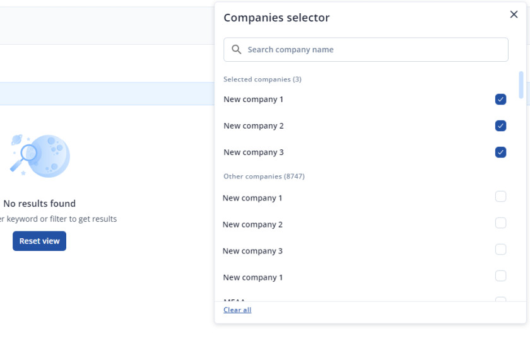
Task: Focus the Search company name field
Action: pos(366,50)
